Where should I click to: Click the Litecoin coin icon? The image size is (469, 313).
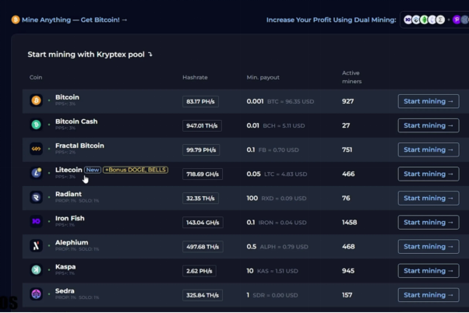pos(36,173)
